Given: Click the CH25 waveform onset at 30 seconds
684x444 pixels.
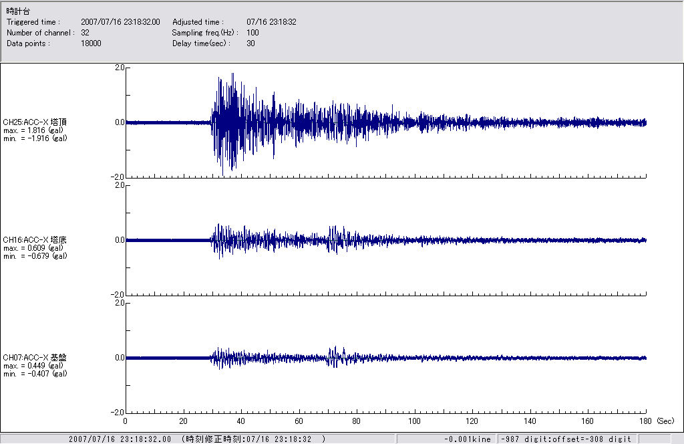Looking at the screenshot, I should click(x=212, y=122).
